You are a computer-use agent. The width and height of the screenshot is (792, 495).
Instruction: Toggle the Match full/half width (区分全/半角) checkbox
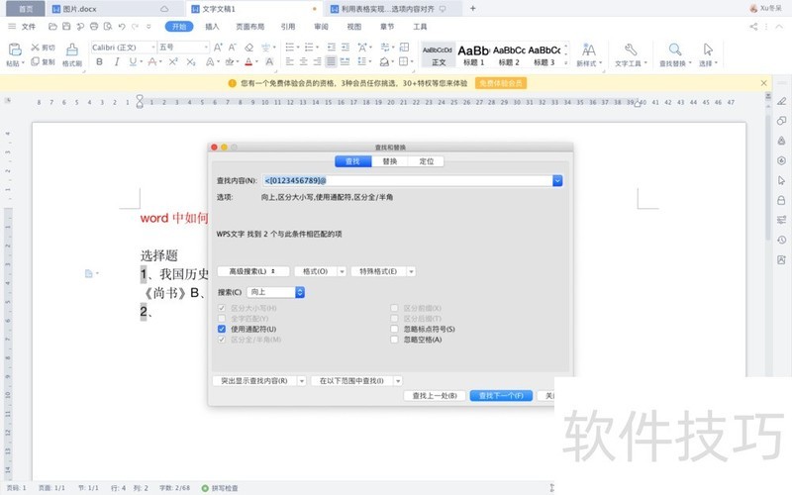pyautogui.click(x=221, y=340)
